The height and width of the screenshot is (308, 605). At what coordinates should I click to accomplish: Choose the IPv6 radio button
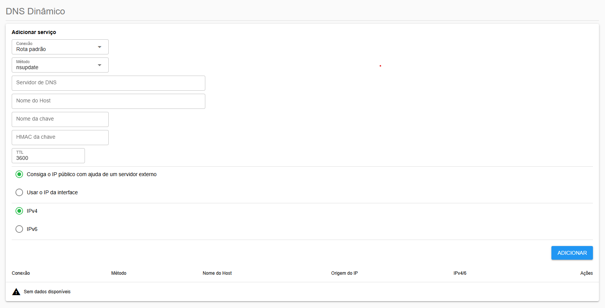pos(19,229)
